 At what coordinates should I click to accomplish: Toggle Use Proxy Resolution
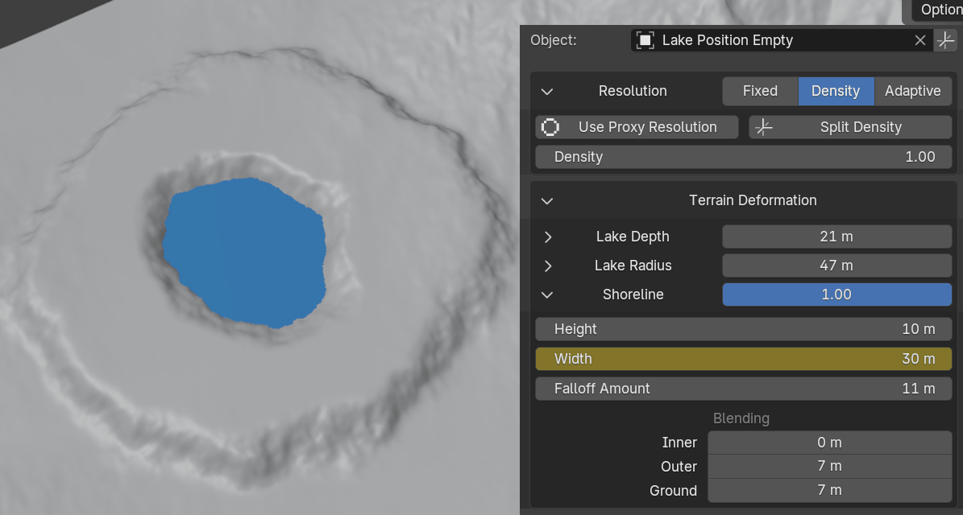point(637,127)
